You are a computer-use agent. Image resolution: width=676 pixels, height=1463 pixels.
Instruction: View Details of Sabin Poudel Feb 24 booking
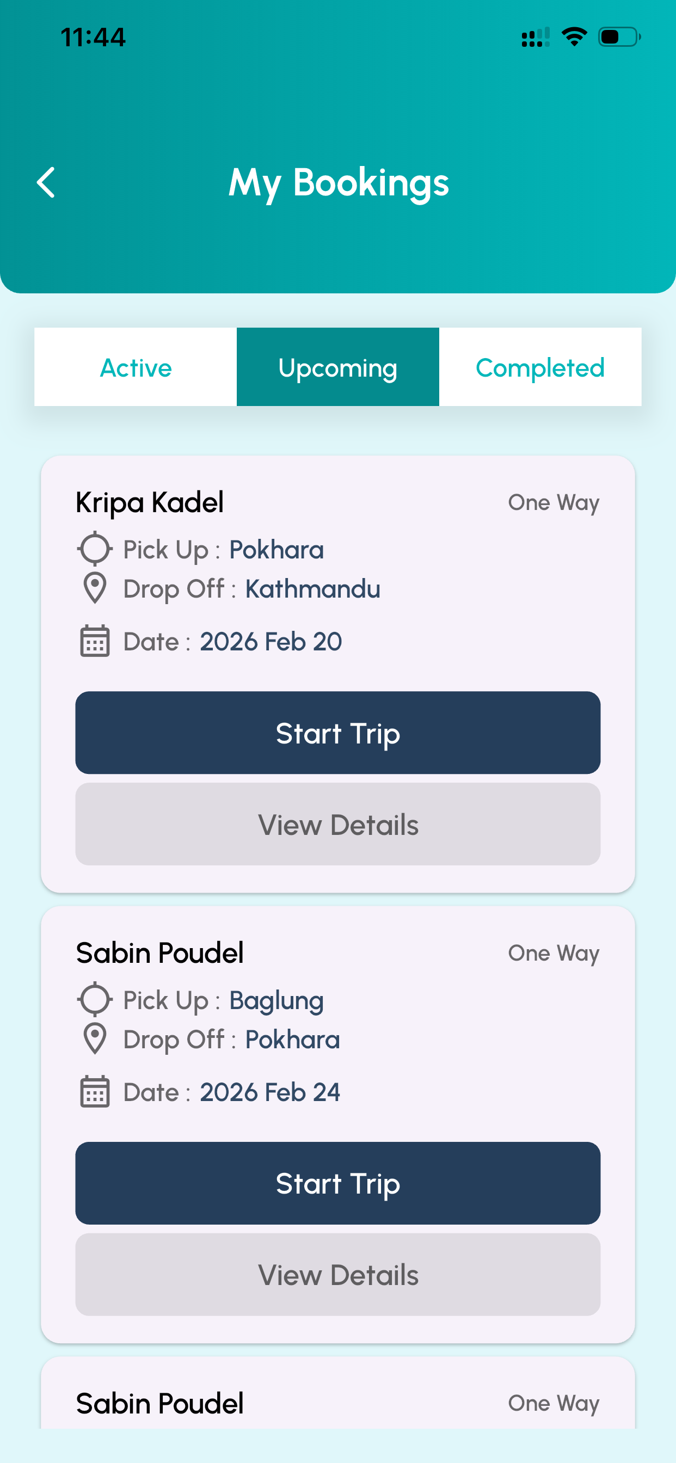click(x=338, y=1275)
